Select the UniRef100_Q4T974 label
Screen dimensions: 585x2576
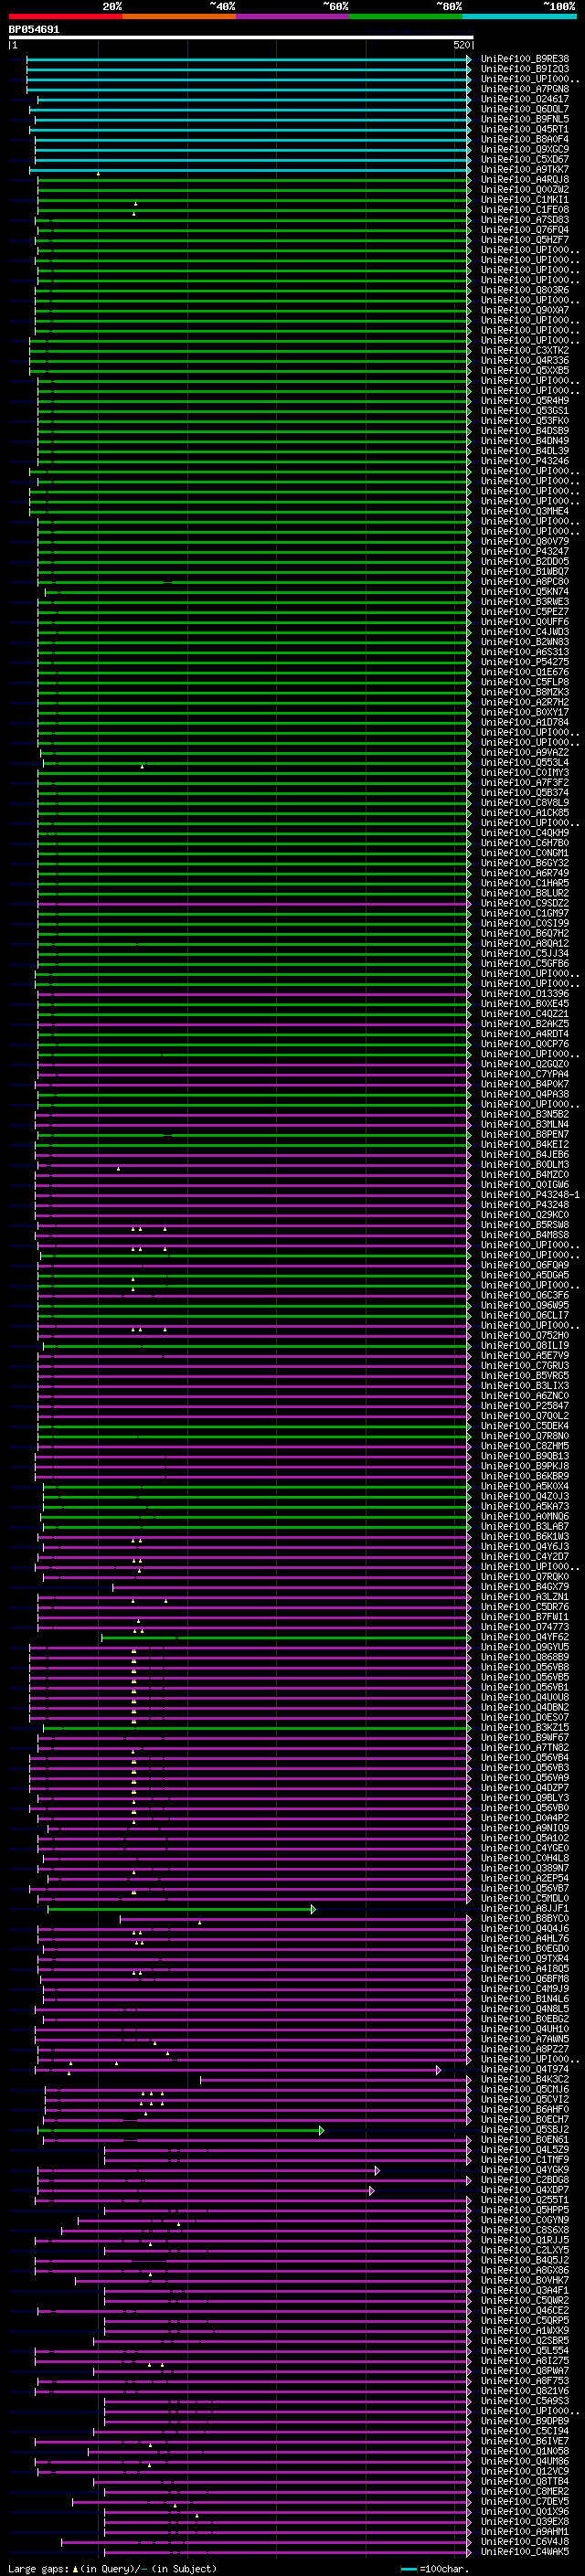point(525,2069)
